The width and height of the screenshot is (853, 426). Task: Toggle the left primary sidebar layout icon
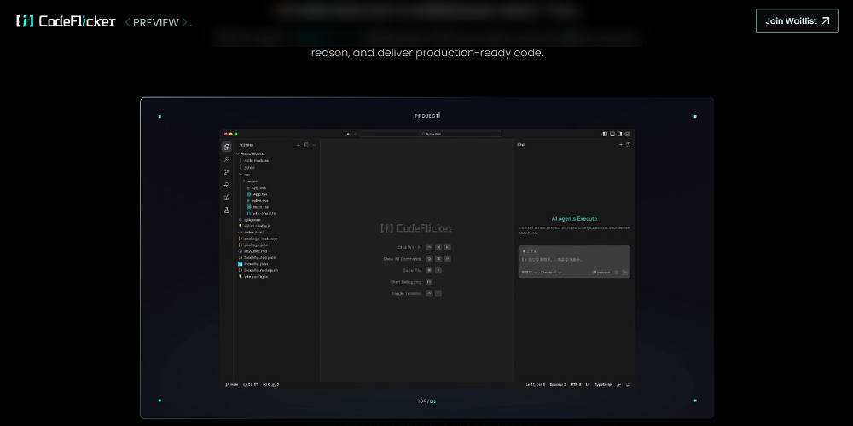[605, 134]
